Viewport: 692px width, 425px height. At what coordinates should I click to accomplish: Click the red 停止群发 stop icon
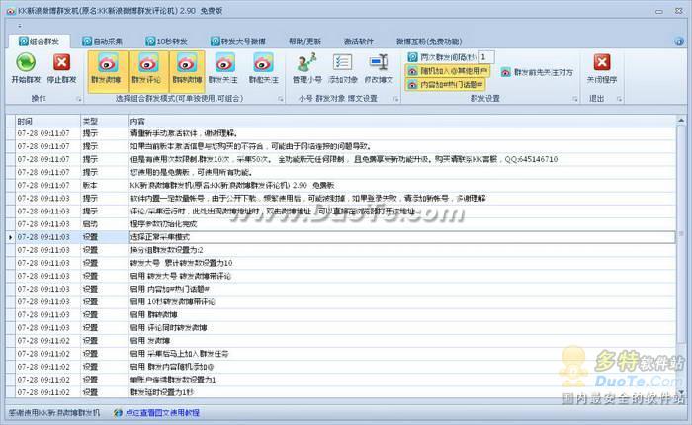click(x=61, y=62)
